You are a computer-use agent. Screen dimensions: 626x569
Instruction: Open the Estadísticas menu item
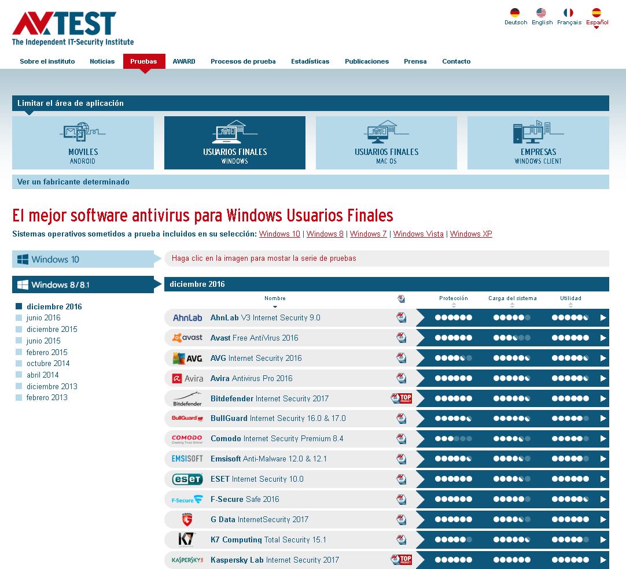[x=310, y=61]
